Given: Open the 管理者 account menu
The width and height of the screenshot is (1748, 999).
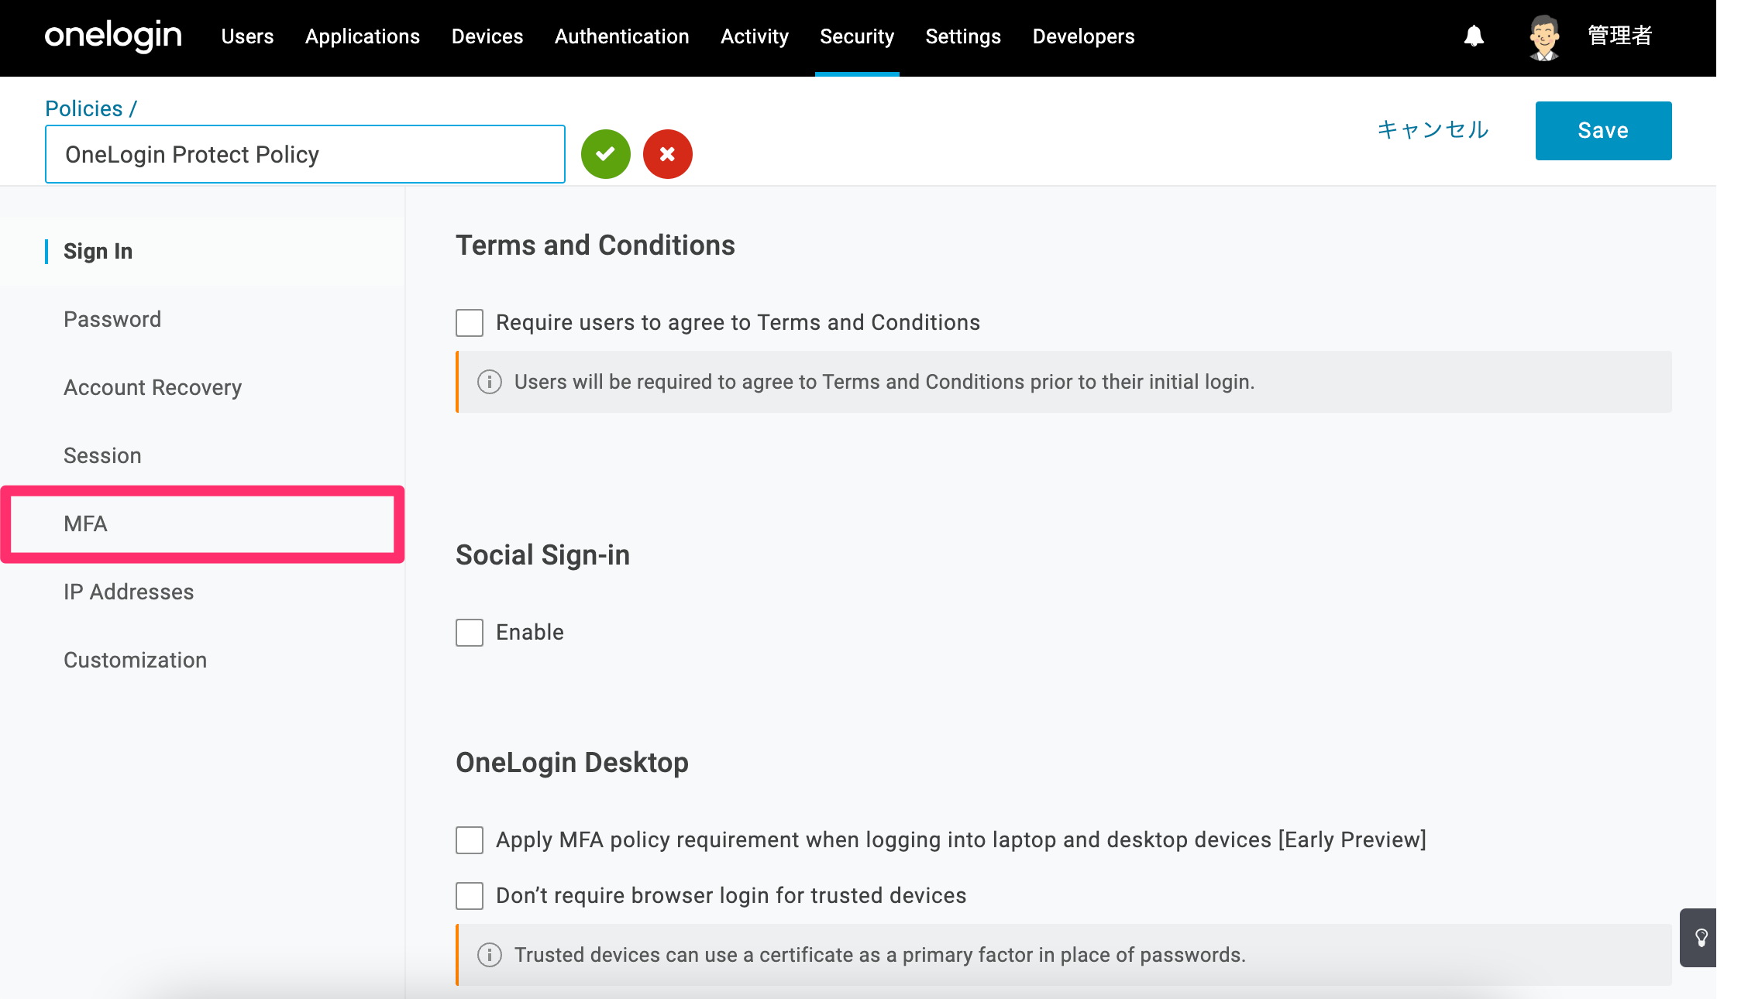Looking at the screenshot, I should (1620, 36).
